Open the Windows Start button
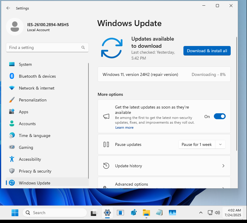Screen dimensions: 247x223 tap(15, 213)
